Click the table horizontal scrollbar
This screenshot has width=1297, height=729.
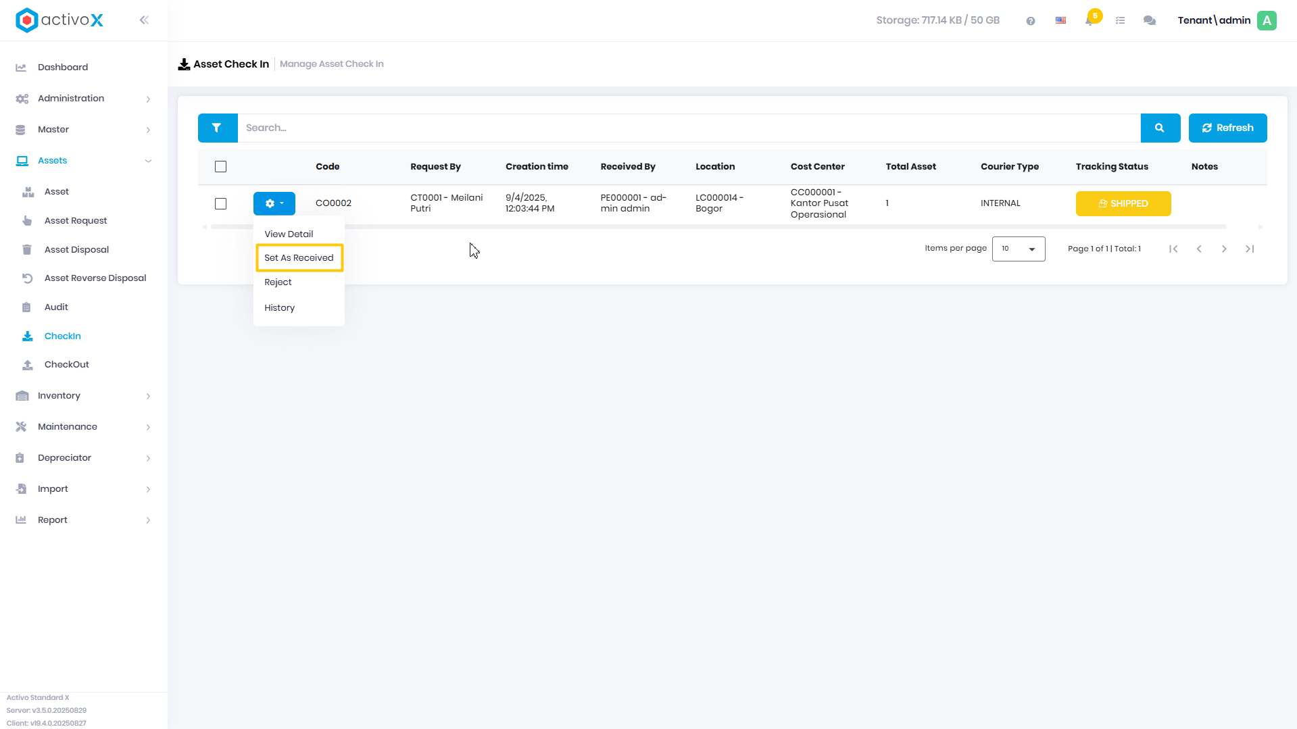click(x=718, y=227)
